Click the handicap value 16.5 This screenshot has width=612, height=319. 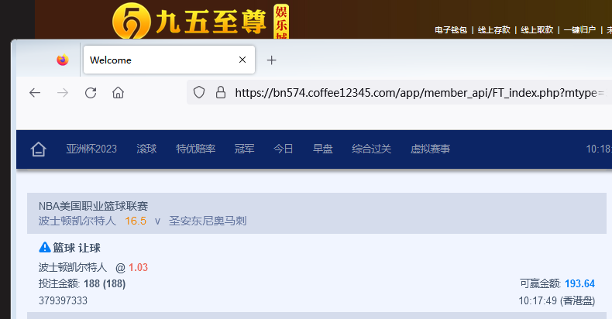click(136, 221)
